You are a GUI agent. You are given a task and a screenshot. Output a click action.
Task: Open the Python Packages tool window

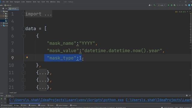point(62,105)
